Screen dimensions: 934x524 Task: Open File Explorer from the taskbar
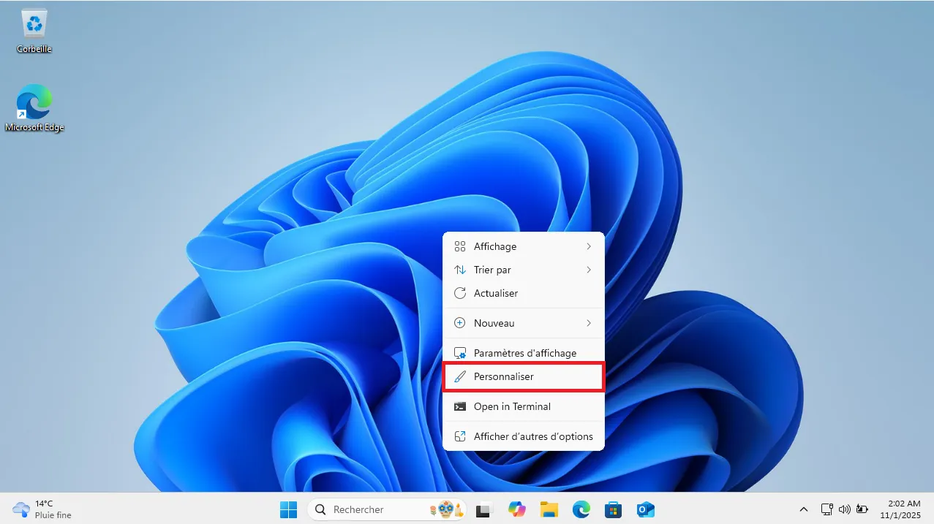click(549, 509)
